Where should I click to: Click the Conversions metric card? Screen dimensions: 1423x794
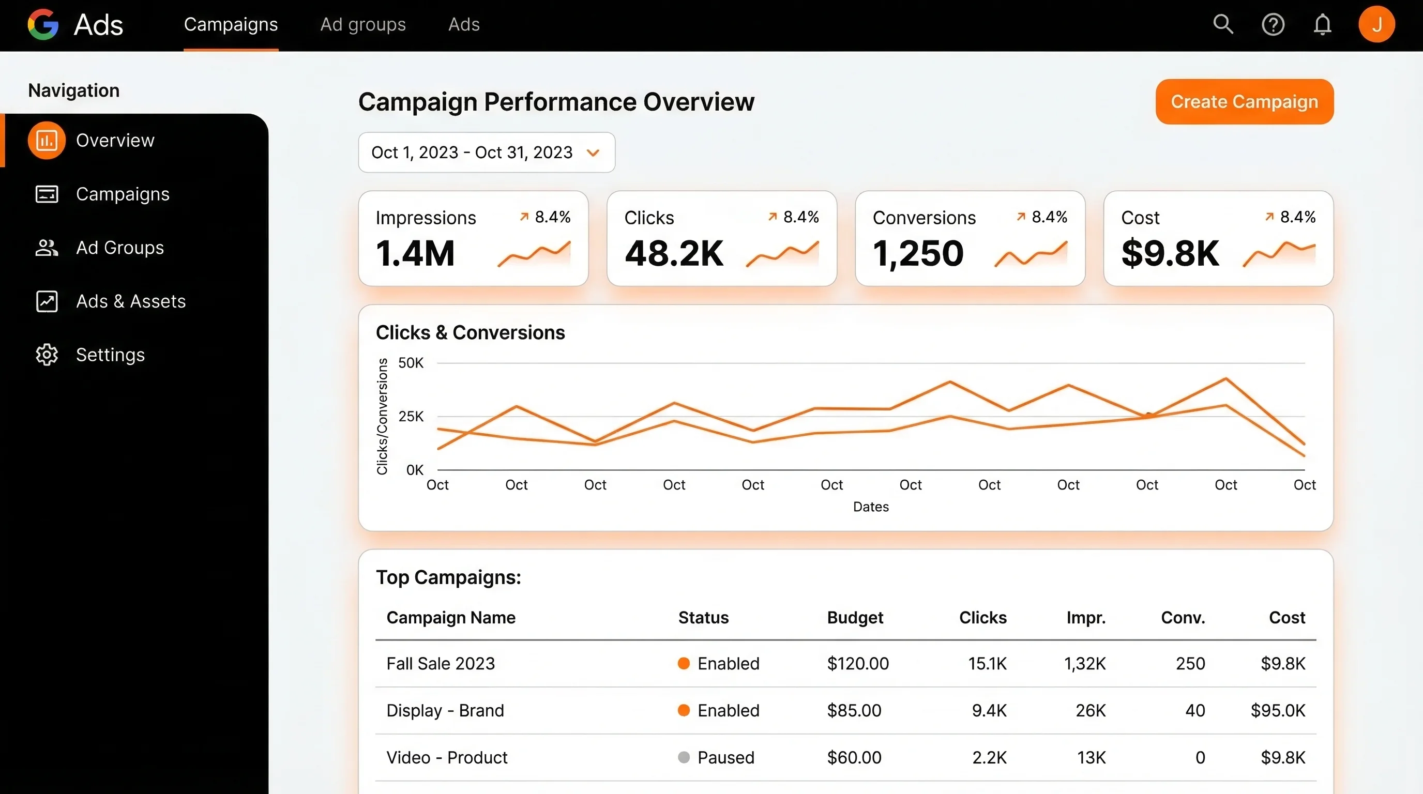(970, 238)
